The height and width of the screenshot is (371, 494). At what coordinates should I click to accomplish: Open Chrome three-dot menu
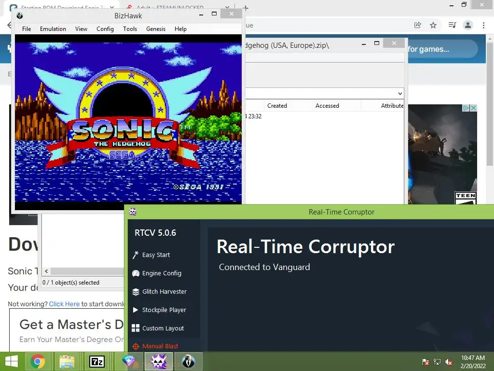[483, 25]
